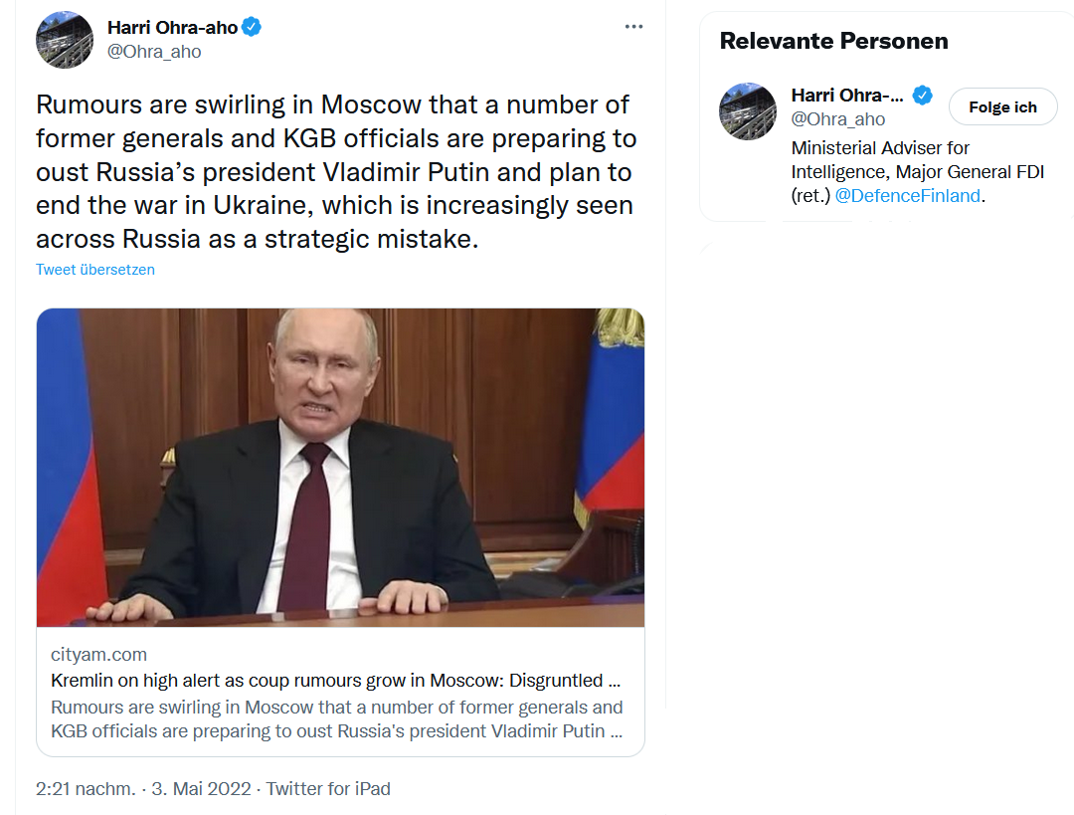Open the Putin article preview image
This screenshot has height=815, width=1074.
click(340, 468)
